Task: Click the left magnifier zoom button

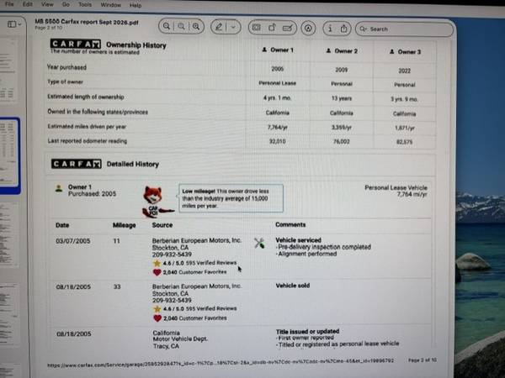Action: click(167, 26)
